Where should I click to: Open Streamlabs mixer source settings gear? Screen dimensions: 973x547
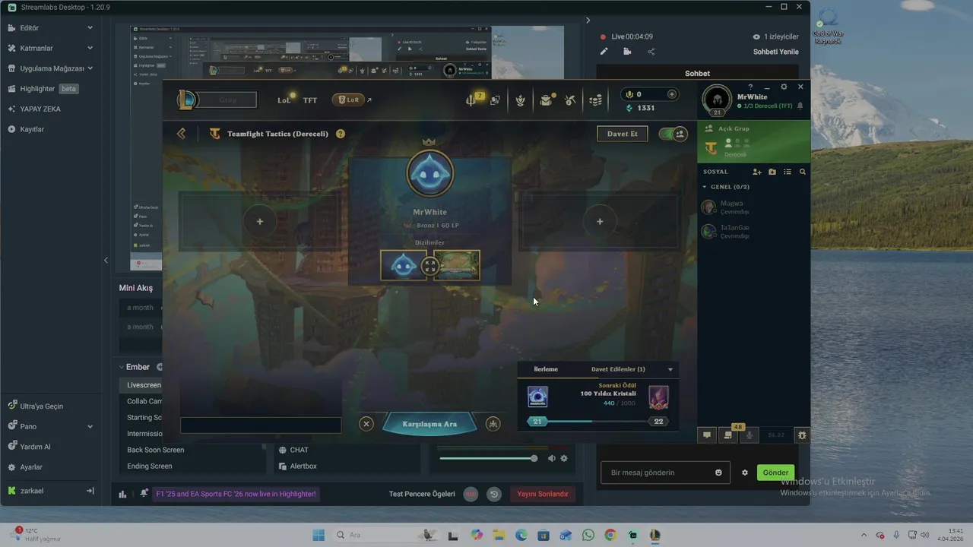tap(564, 458)
